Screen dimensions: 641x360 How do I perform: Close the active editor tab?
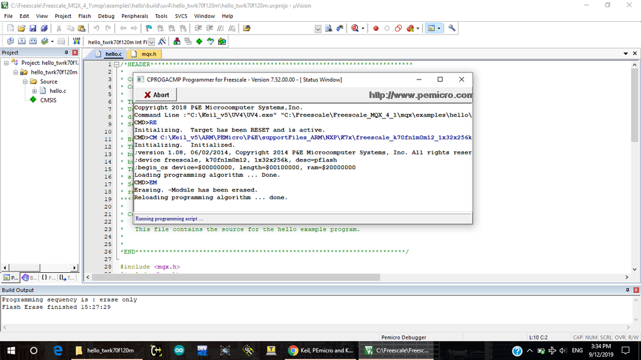tap(635, 53)
